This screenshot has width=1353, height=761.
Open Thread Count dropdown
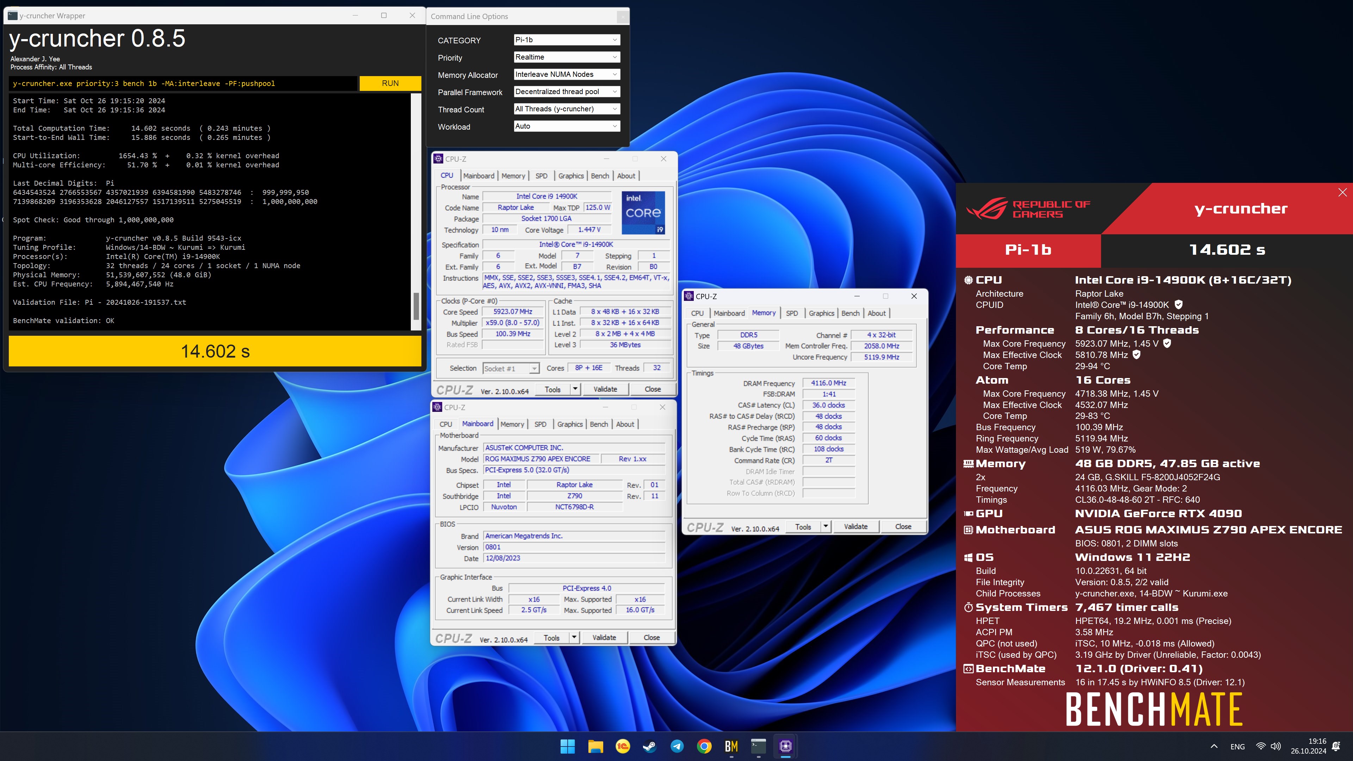(x=567, y=109)
